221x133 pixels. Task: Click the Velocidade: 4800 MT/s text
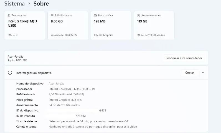pos(64,35)
